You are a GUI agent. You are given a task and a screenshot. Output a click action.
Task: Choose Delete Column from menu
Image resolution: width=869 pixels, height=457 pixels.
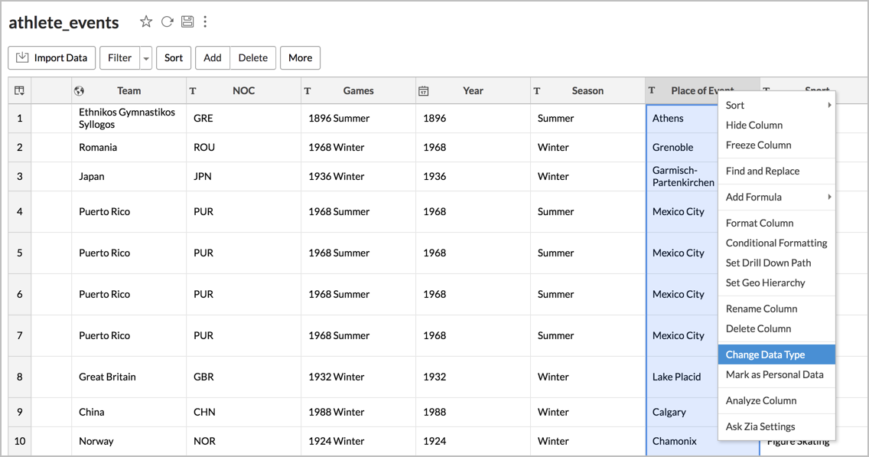776,329
